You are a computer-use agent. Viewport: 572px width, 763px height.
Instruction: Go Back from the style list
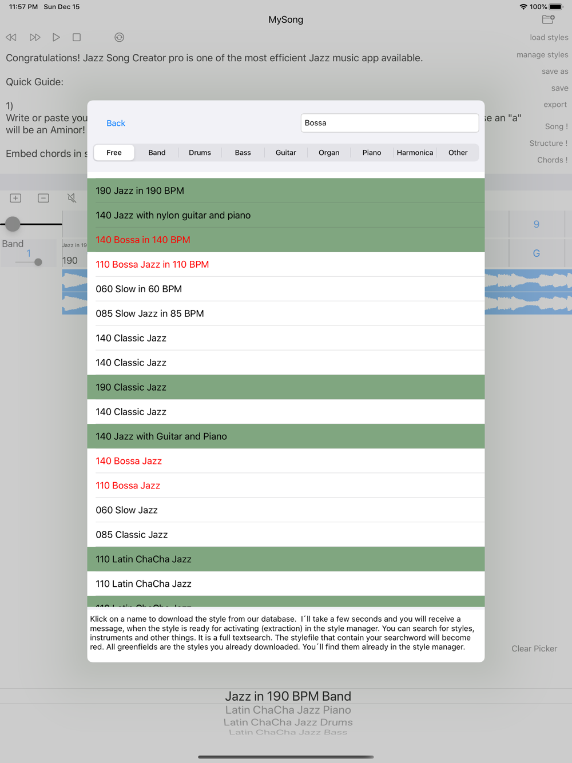116,123
